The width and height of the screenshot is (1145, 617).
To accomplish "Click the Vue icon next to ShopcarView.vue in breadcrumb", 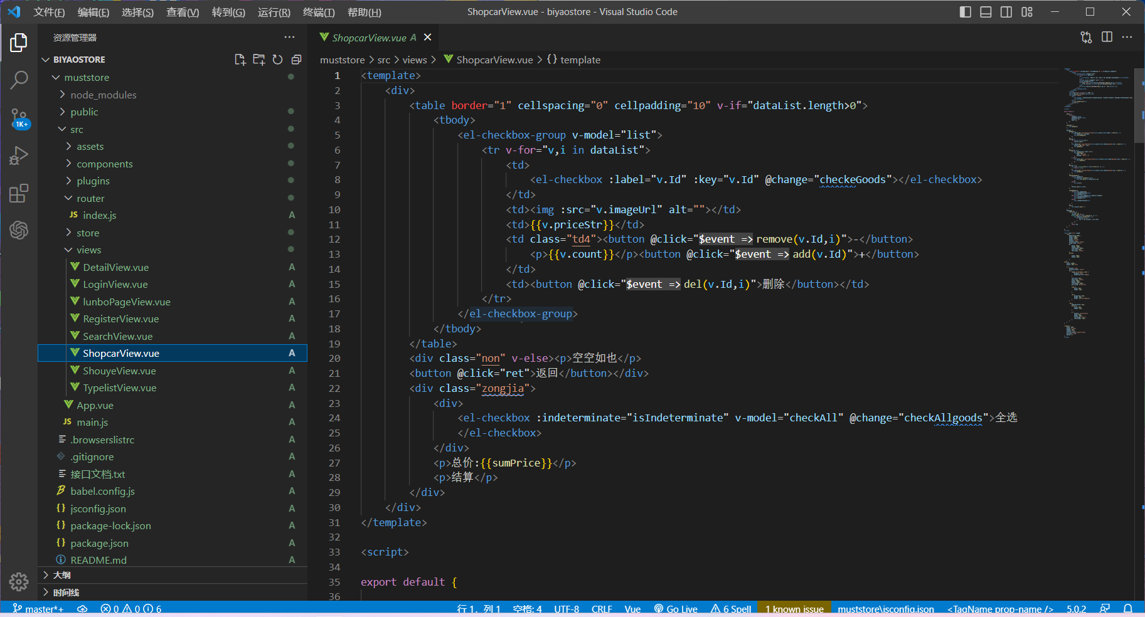I will tap(449, 60).
